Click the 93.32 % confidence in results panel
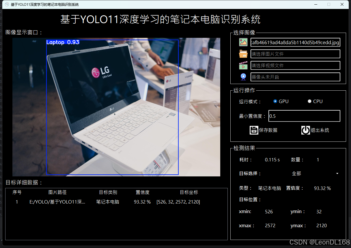The height and width of the screenshot is (248, 351). pyautogui.click(x=322, y=188)
